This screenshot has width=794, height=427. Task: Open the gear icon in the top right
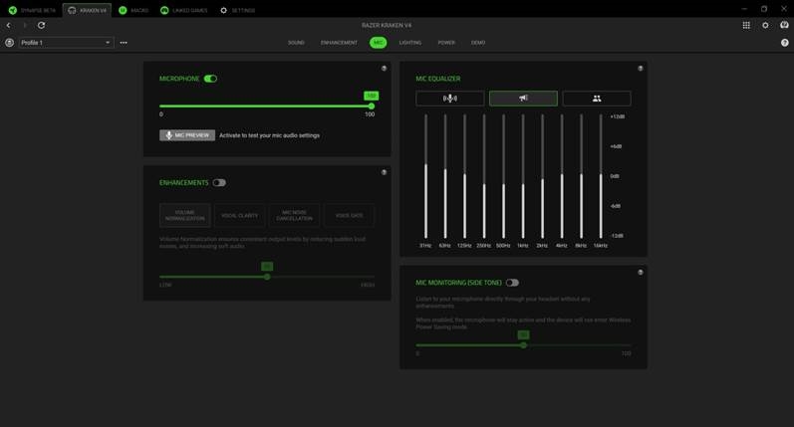click(765, 25)
